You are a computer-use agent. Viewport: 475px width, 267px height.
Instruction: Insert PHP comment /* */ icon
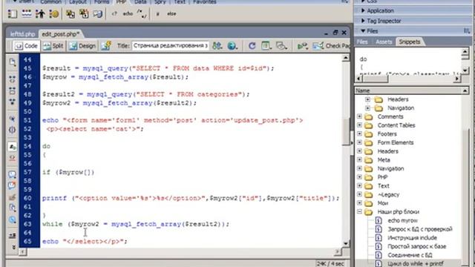click(x=142, y=13)
